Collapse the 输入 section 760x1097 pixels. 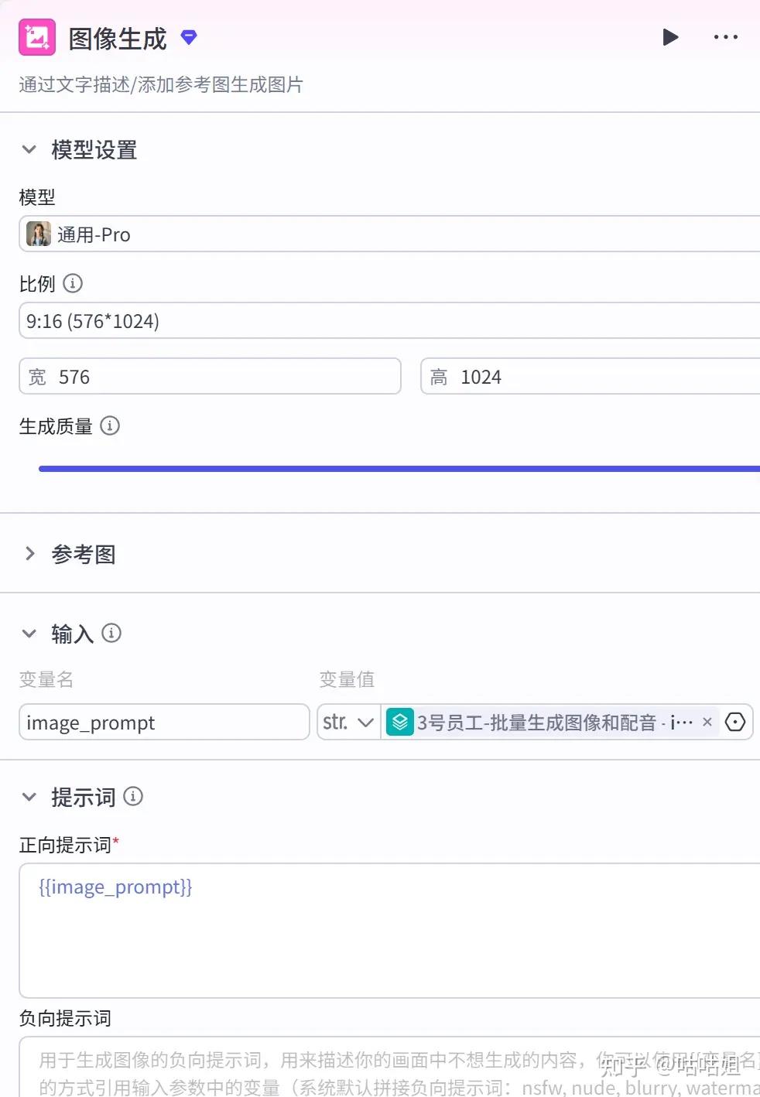point(29,634)
